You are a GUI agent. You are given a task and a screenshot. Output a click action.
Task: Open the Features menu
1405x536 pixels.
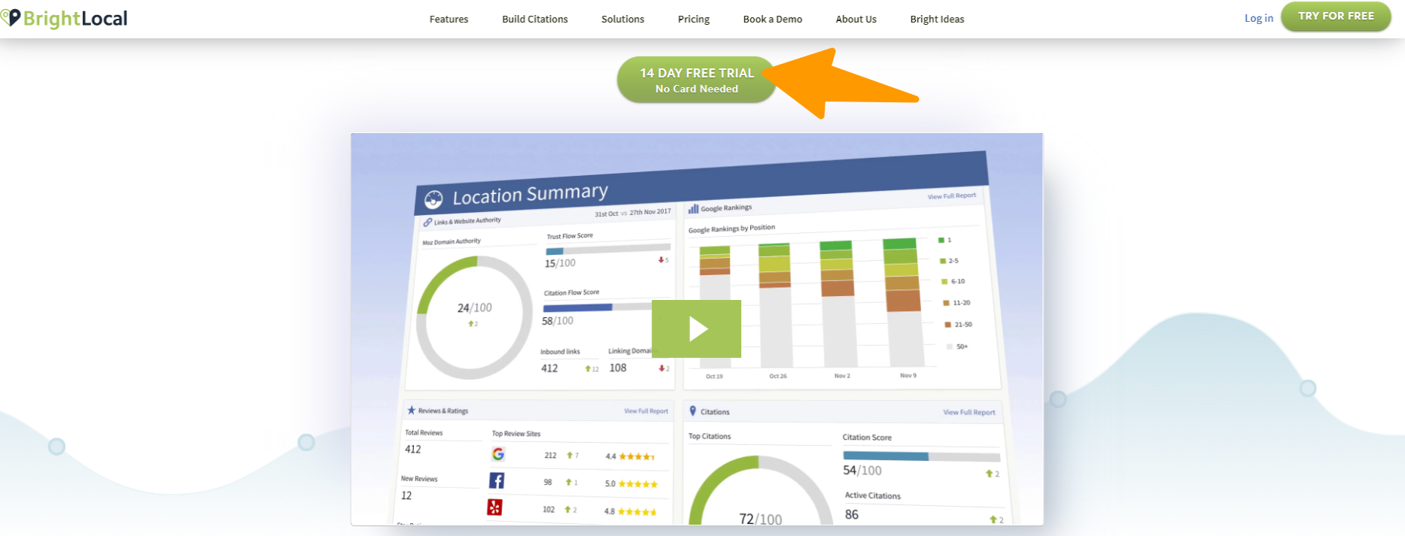[449, 19]
